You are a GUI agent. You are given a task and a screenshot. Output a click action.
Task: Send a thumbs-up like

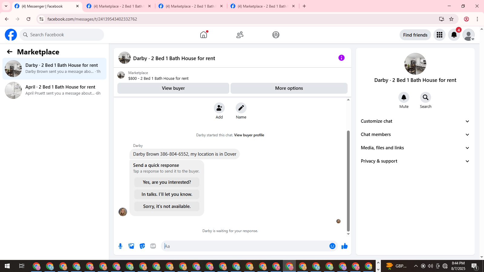coord(345,246)
